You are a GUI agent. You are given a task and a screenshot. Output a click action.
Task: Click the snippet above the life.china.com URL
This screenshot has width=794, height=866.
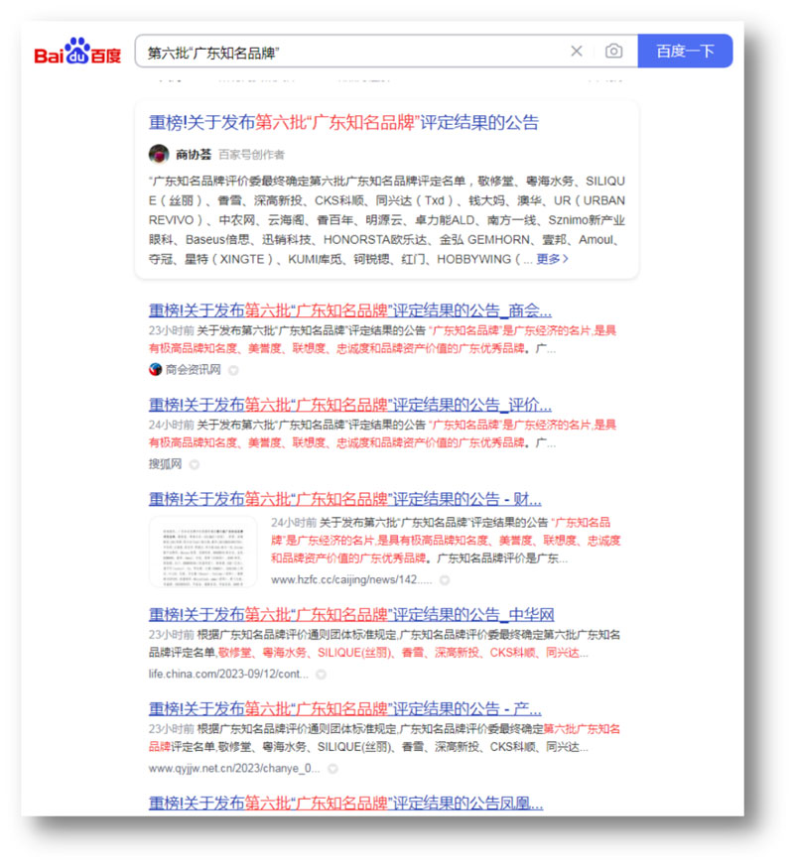point(384,644)
